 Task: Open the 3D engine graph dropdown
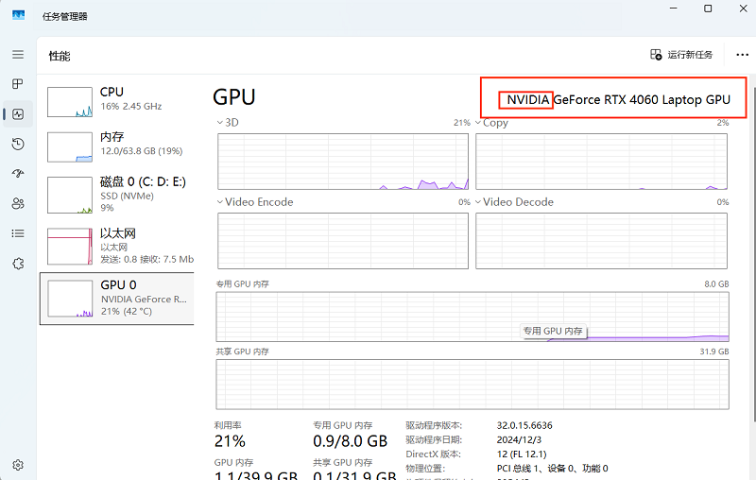point(220,123)
